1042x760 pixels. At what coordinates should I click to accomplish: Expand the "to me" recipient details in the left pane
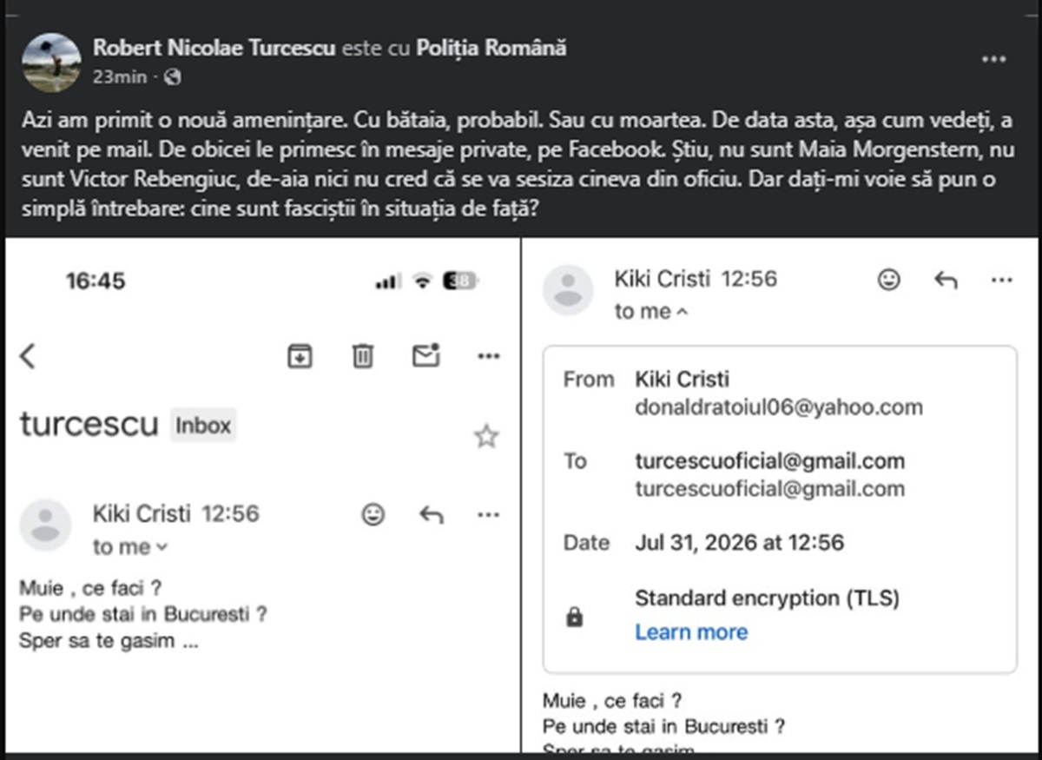click(x=130, y=547)
